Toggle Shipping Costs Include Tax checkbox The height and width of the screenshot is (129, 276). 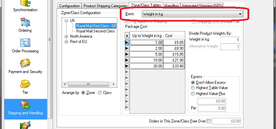[194, 22]
